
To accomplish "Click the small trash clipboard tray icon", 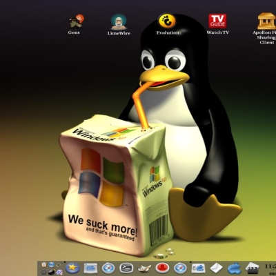I will pyautogui.click(x=43, y=264).
